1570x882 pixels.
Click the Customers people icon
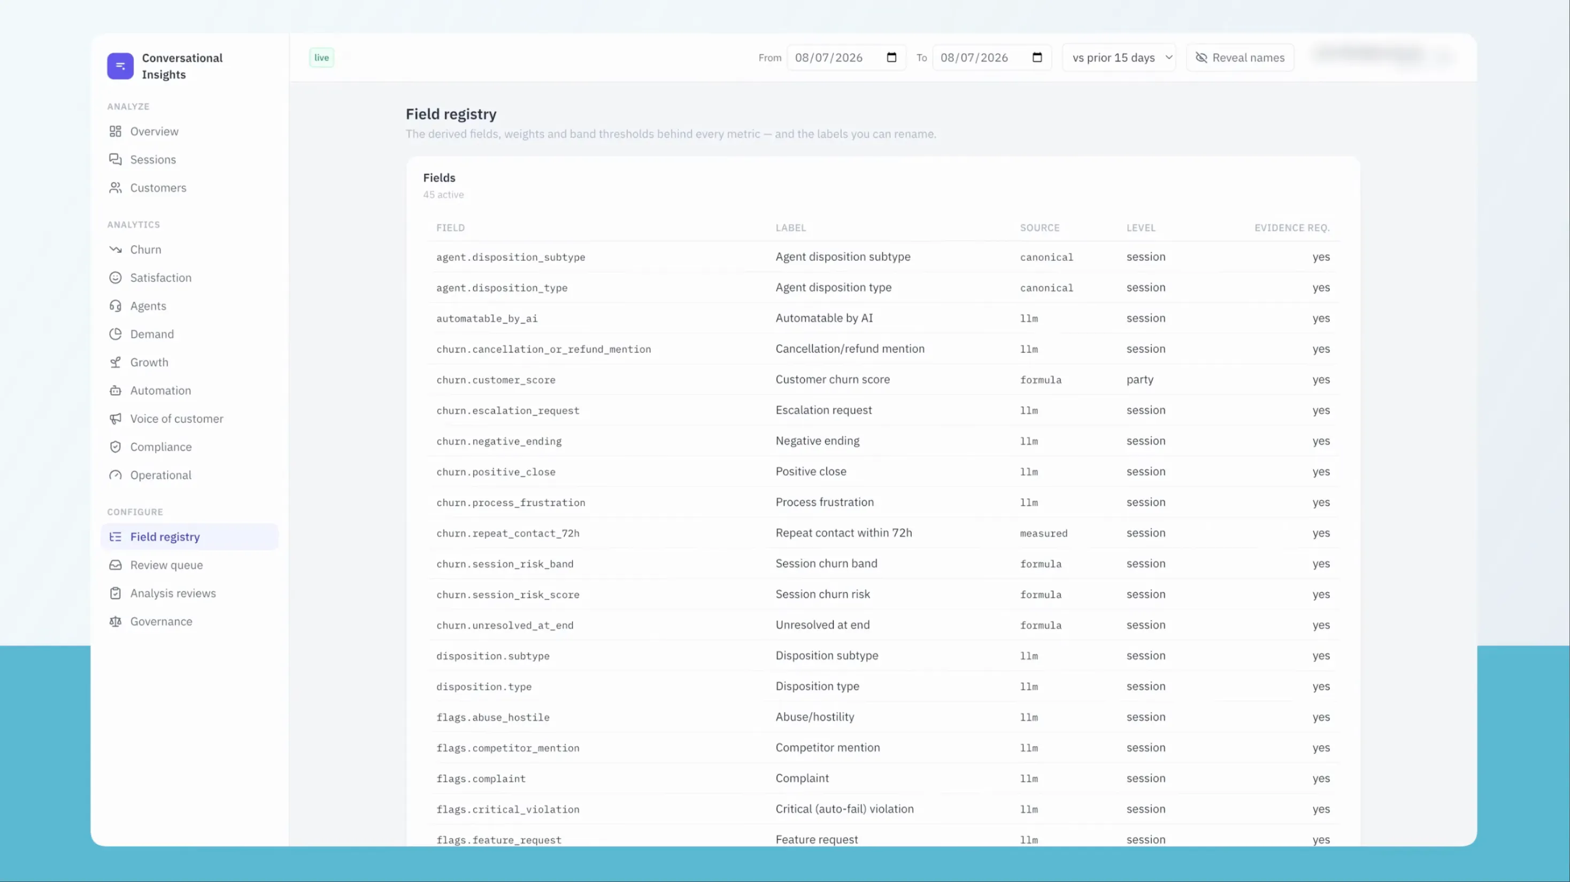coord(115,188)
